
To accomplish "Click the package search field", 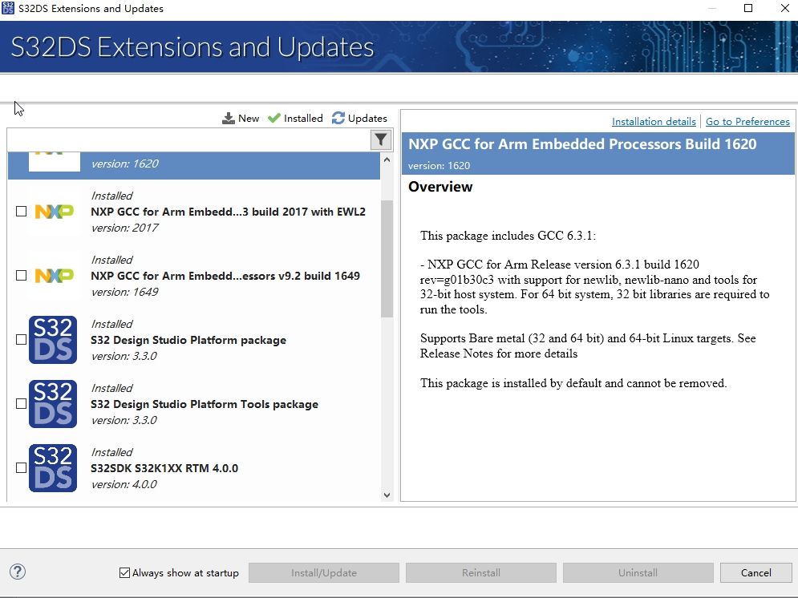I will [x=188, y=139].
